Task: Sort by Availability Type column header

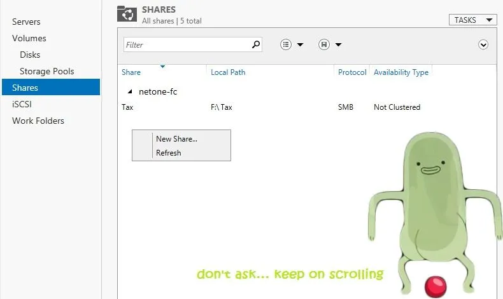Action: pos(401,72)
